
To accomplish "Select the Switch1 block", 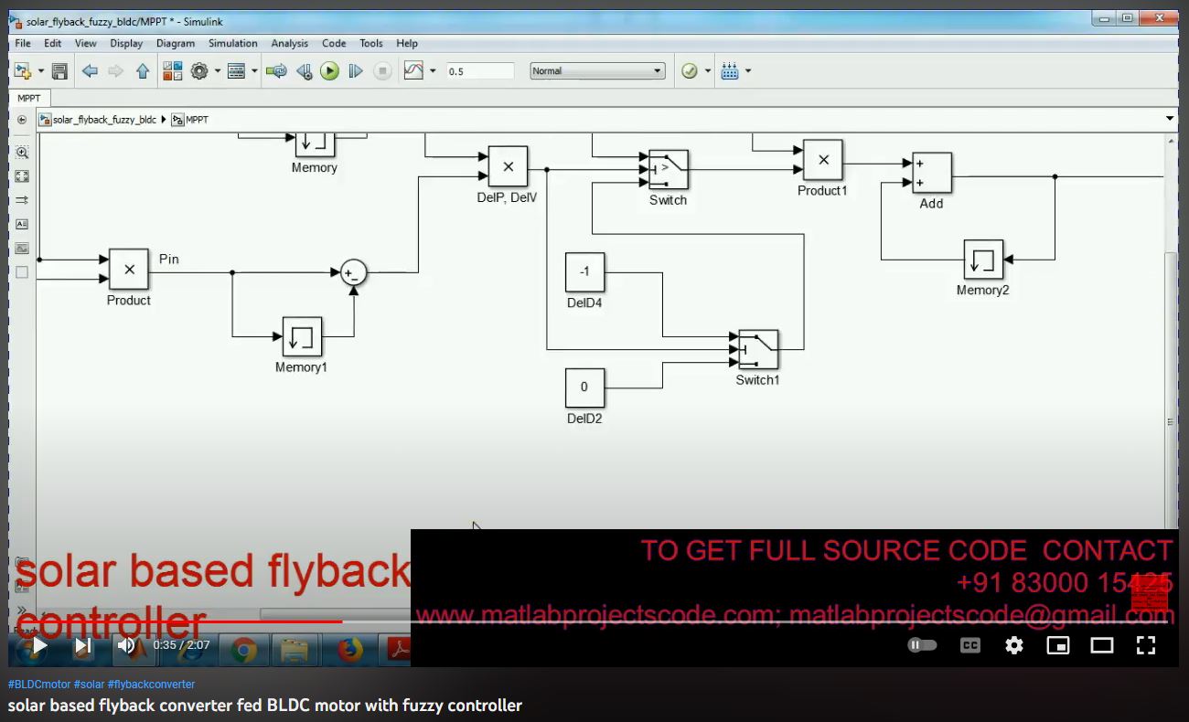I will tap(758, 350).
